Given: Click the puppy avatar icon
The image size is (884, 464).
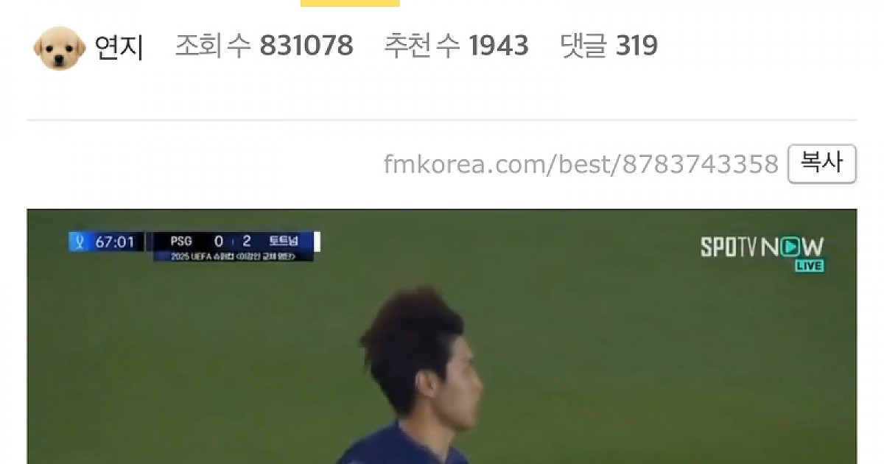Looking at the screenshot, I should 60,48.
